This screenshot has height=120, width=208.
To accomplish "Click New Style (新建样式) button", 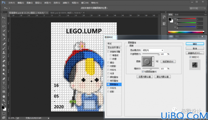I will pos(195,53).
